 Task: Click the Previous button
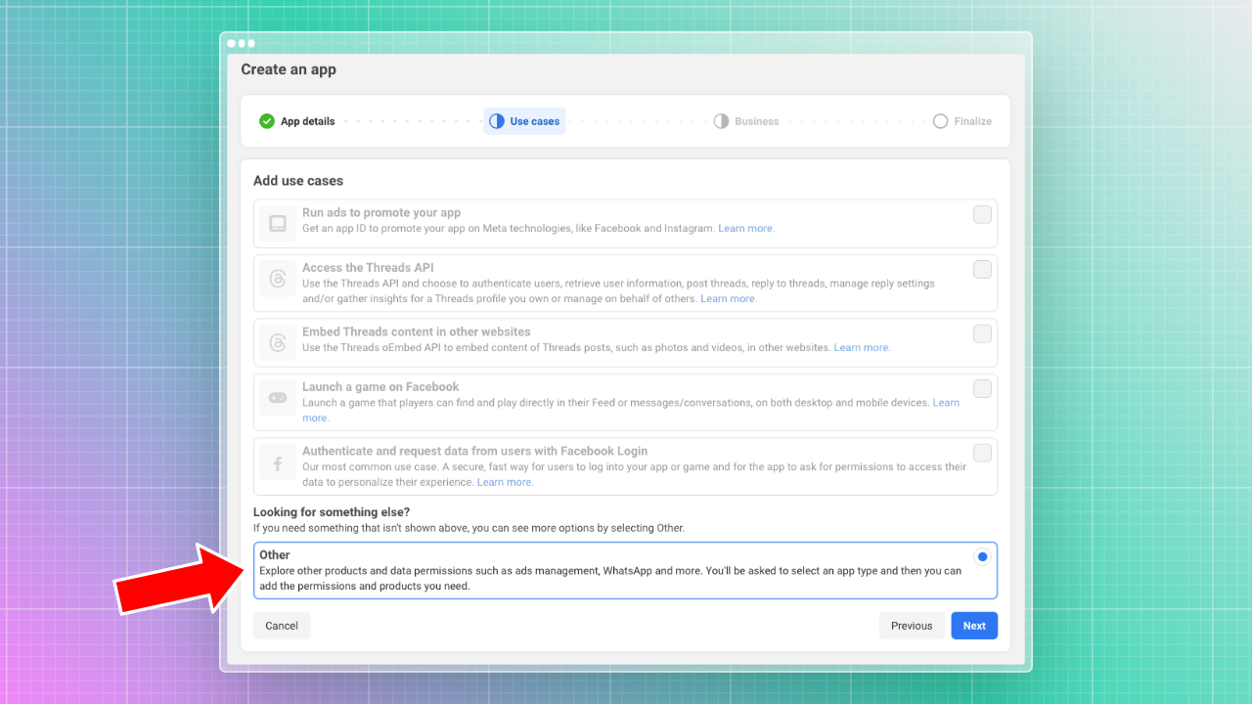point(912,626)
